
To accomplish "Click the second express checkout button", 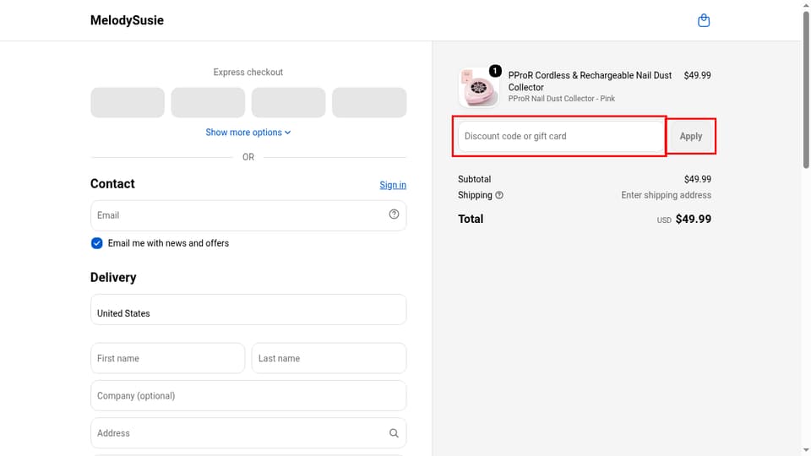I will [x=208, y=102].
